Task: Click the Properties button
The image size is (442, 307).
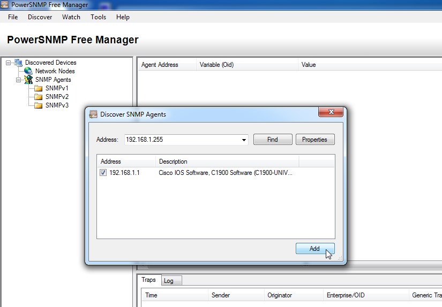Action: (315, 140)
